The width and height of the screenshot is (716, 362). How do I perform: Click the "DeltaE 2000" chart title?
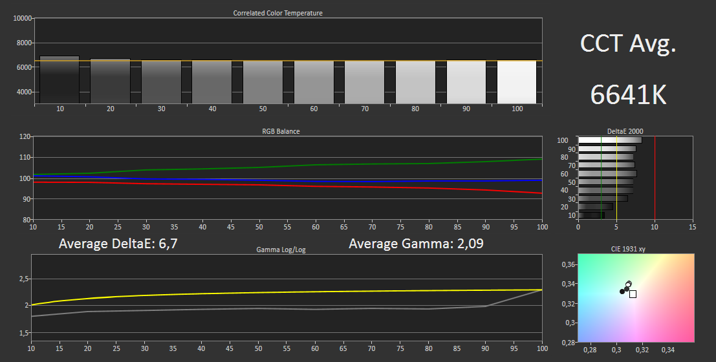(x=625, y=131)
